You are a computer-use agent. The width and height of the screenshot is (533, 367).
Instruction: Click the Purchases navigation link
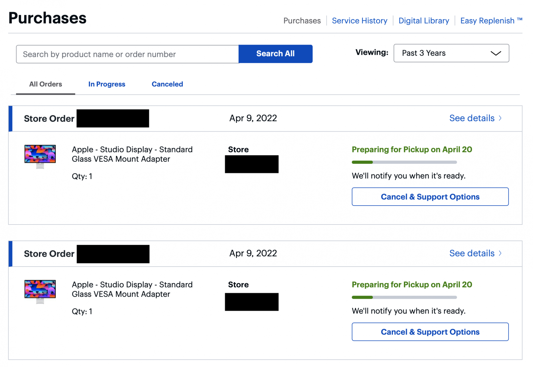(302, 21)
